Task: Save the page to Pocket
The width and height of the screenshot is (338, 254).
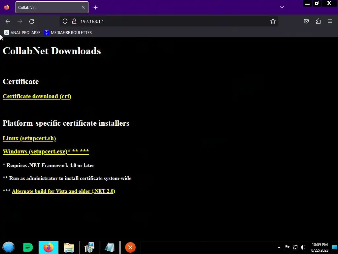Action: coord(306,21)
